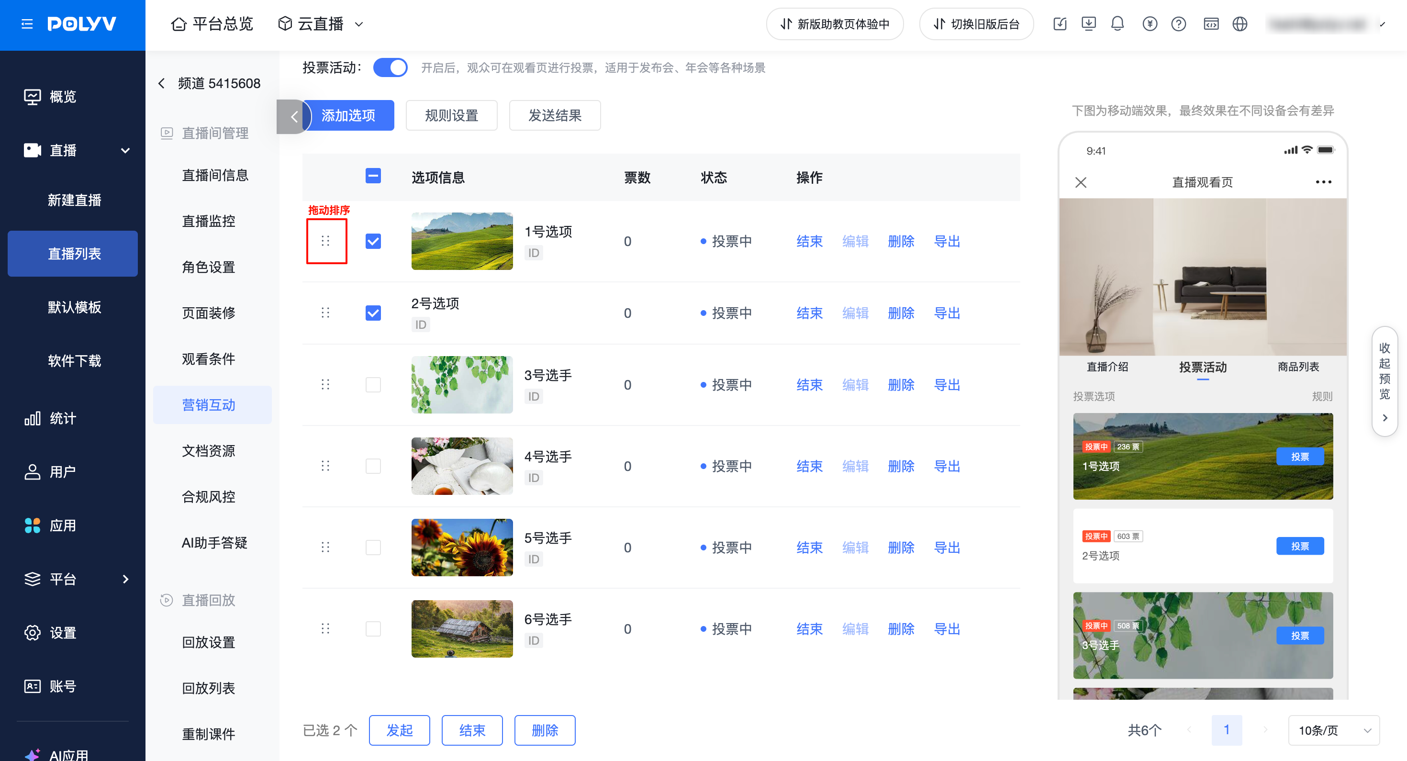1407x761 pixels.
Task: Collapse the preview with 收起预览
Action: tap(1385, 381)
